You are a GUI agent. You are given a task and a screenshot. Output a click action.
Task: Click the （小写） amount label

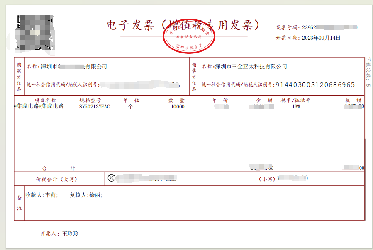(267, 179)
